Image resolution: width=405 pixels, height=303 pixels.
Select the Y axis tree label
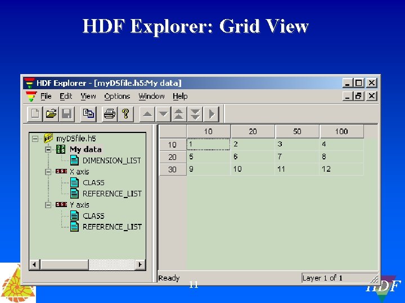(79, 205)
